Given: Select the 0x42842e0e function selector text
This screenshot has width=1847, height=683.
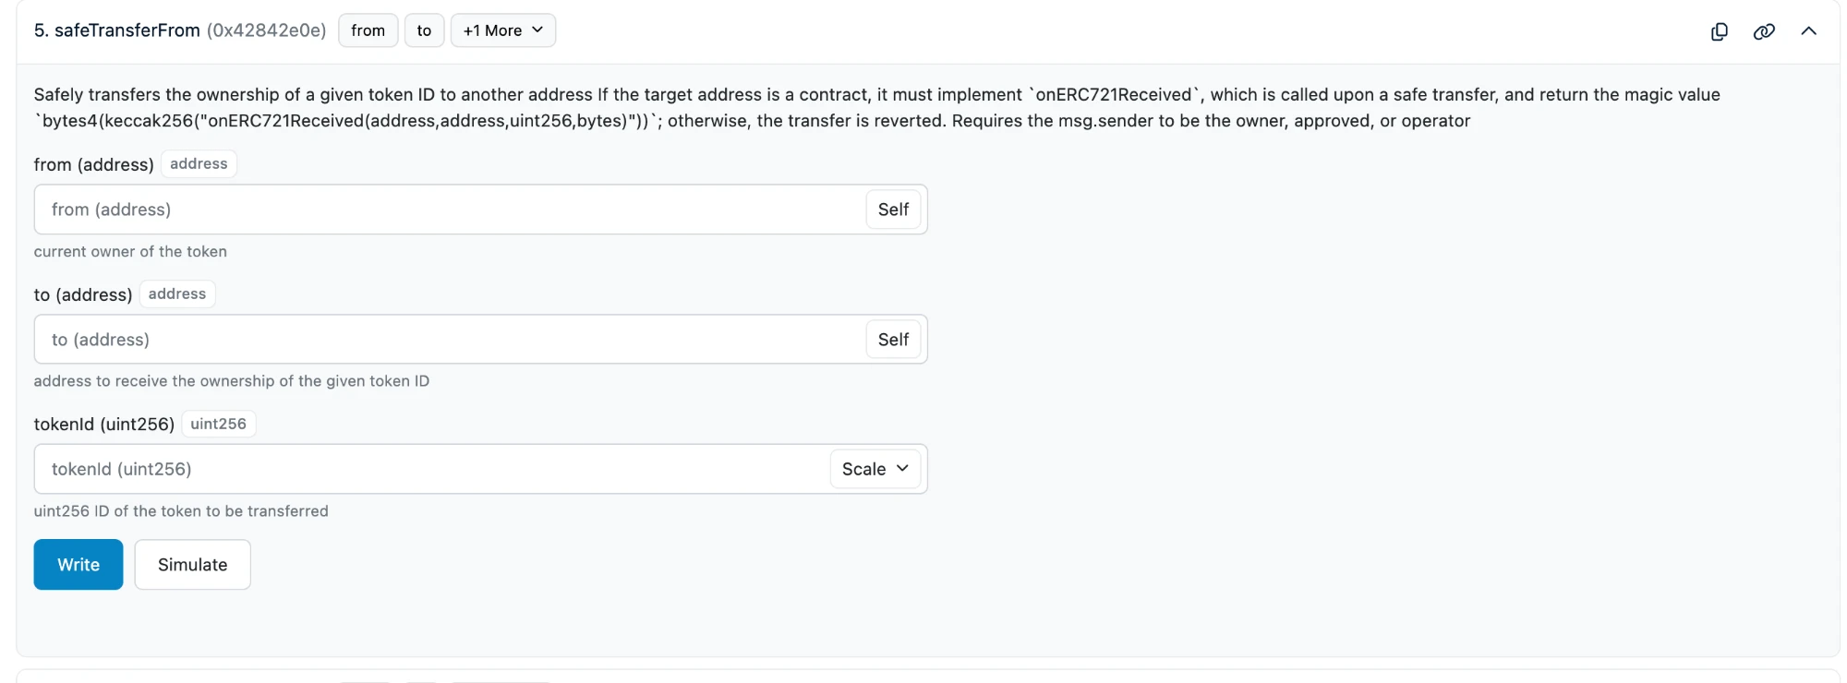Looking at the screenshot, I should point(266,30).
